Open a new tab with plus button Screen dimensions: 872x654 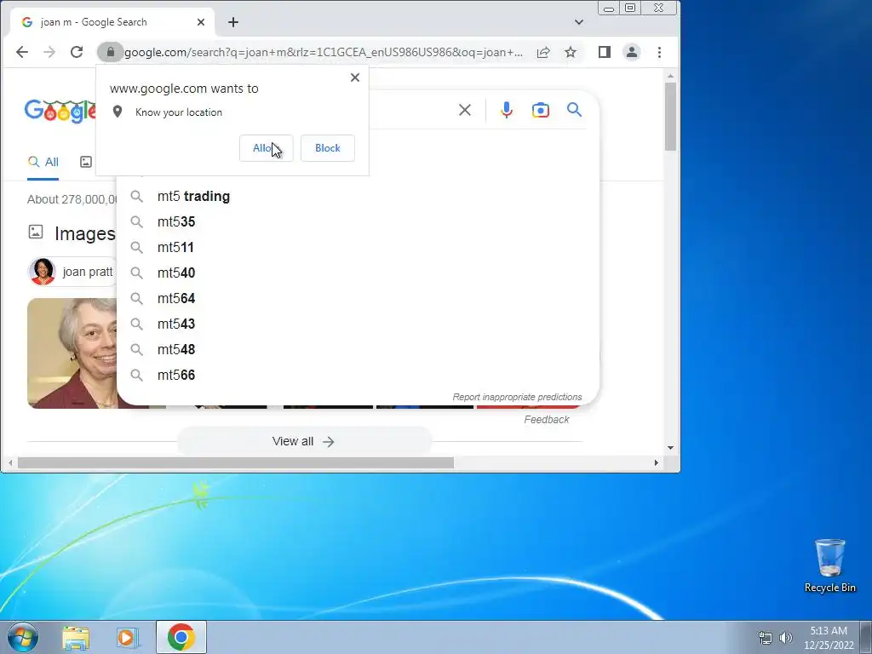point(233,22)
